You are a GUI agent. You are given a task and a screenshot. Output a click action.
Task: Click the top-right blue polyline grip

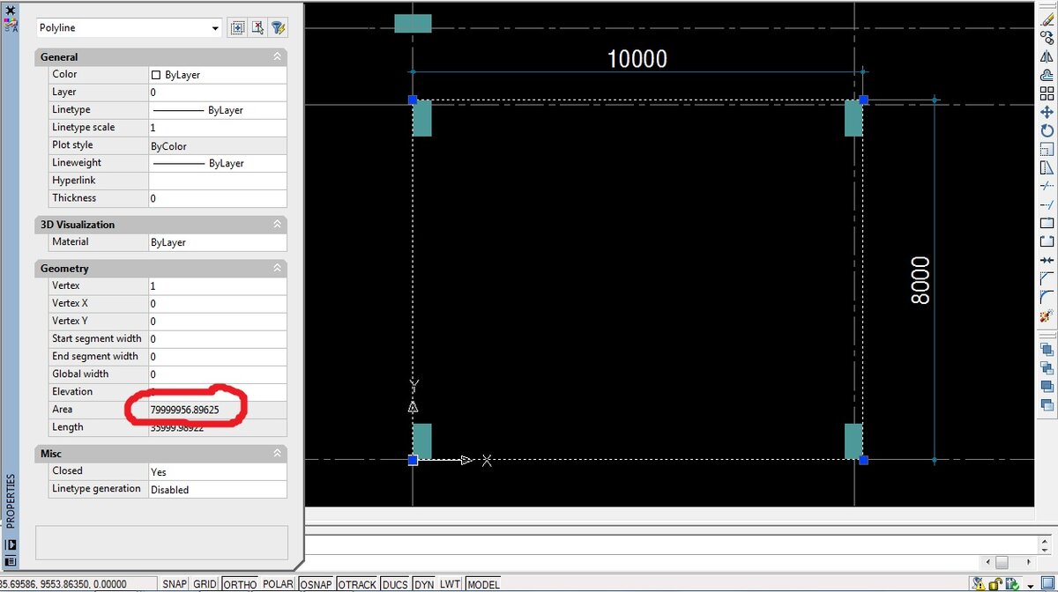click(x=864, y=100)
